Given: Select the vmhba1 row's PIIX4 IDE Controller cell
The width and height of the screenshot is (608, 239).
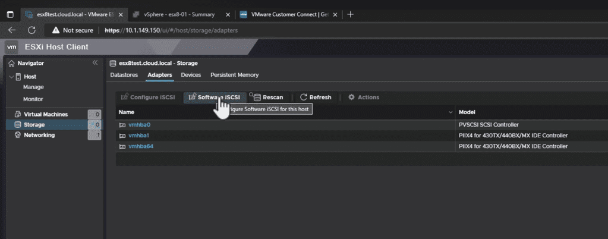Looking at the screenshot, I should pyautogui.click(x=513, y=136).
